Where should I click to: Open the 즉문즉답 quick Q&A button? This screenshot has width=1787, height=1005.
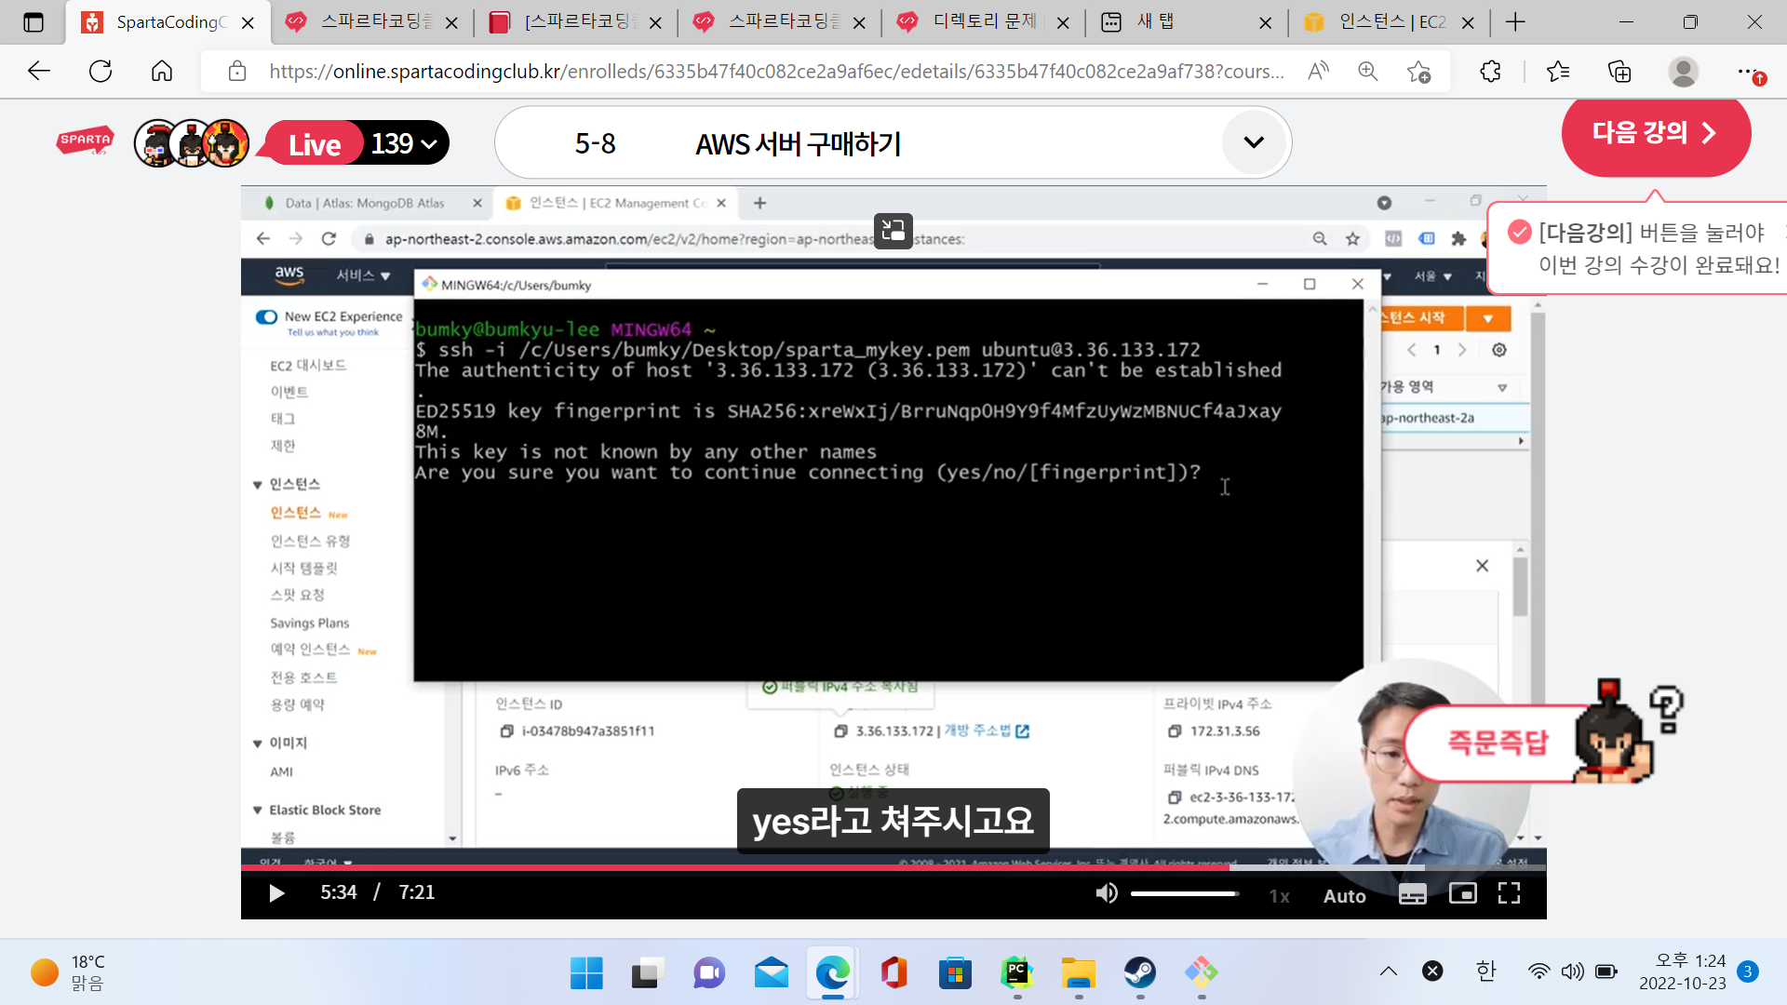(x=1498, y=742)
